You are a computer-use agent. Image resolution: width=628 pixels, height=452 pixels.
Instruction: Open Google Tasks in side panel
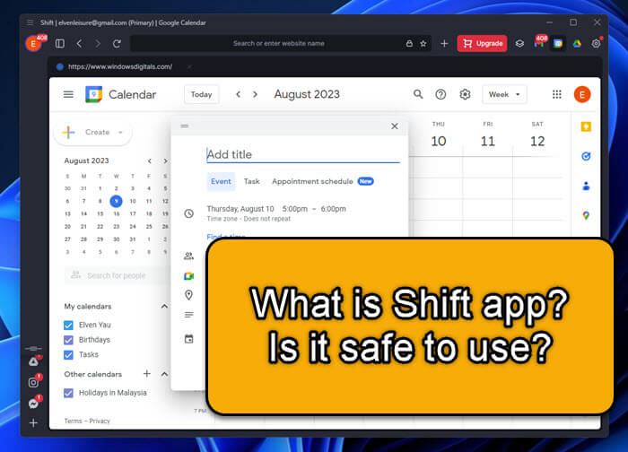(586, 157)
